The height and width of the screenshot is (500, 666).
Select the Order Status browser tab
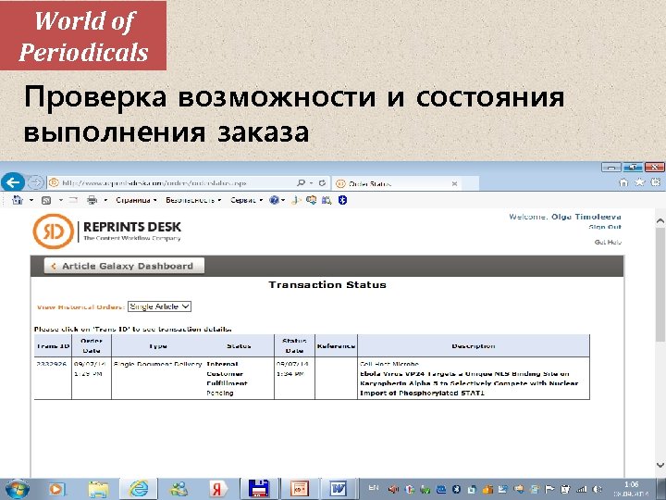pyautogui.click(x=395, y=183)
